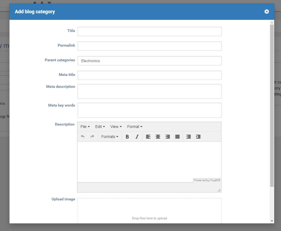The width and height of the screenshot is (281, 231).
Task: Click the dialog scrollbar up arrow
Action: (x=272, y=23)
